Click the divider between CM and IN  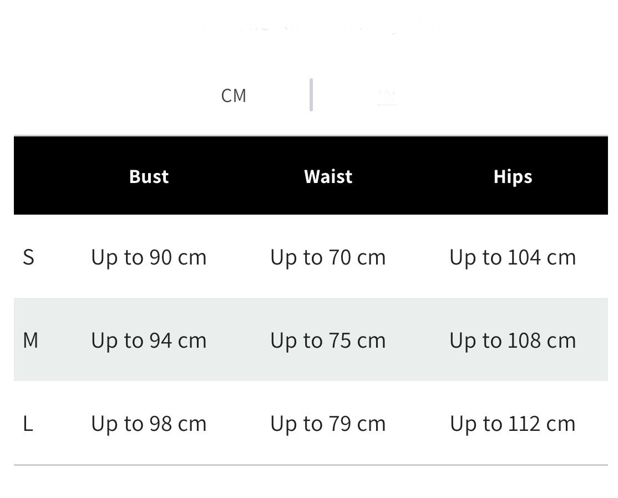(x=311, y=95)
